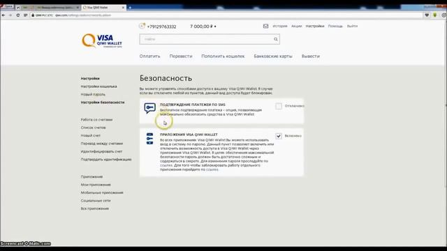Click the heart bookmark icon in browser toolbar
The width and height of the screenshot is (447, 251).
pos(427,15)
